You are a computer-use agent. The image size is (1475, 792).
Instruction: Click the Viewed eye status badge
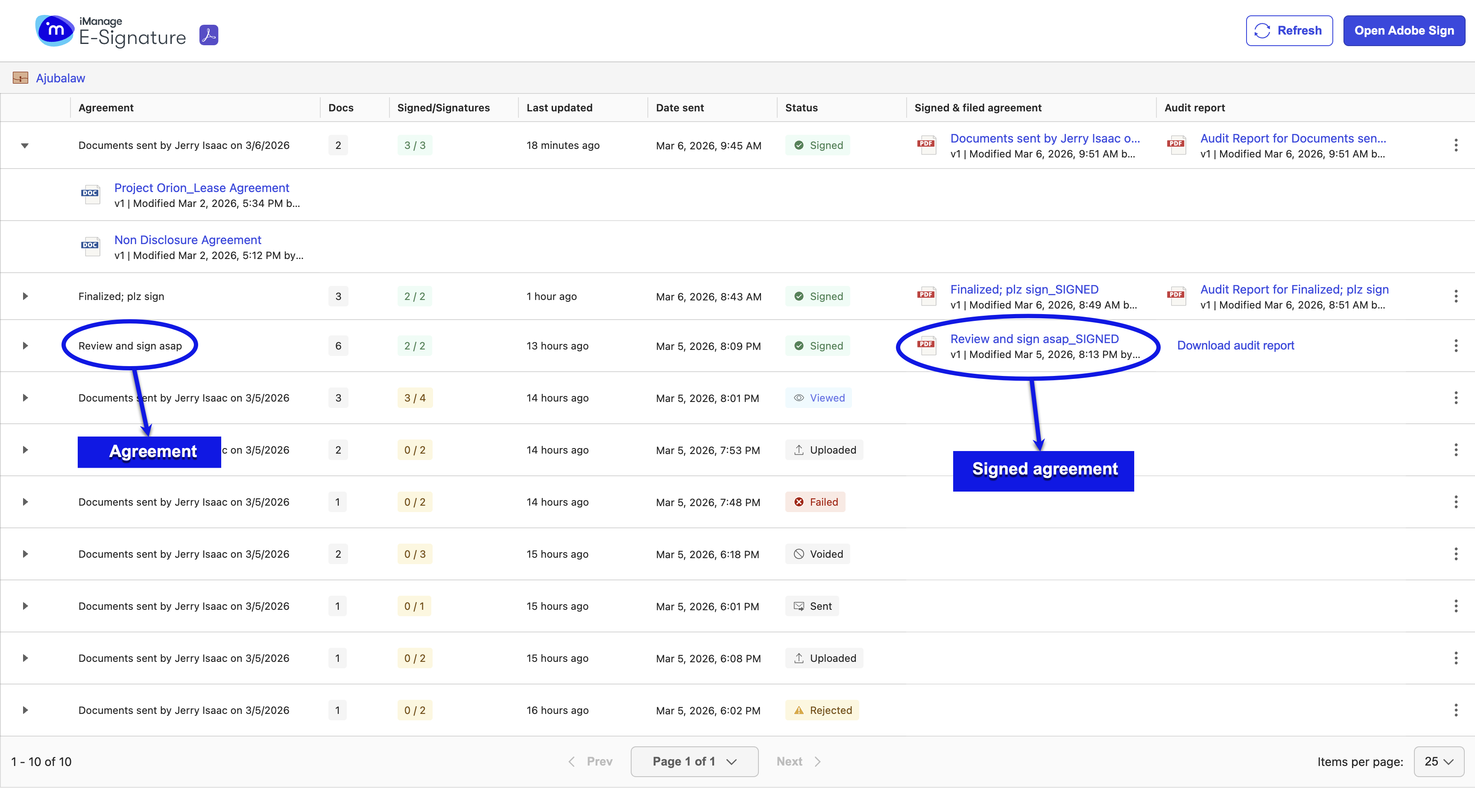point(819,398)
